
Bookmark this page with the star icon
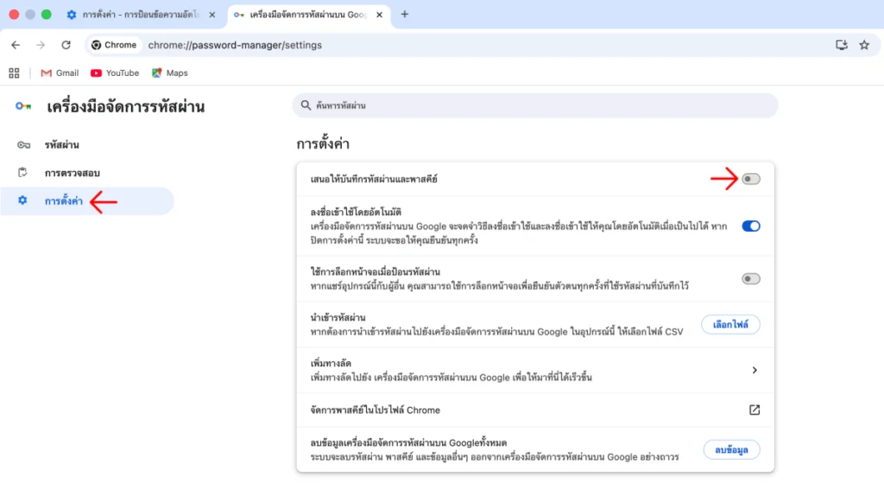point(864,45)
